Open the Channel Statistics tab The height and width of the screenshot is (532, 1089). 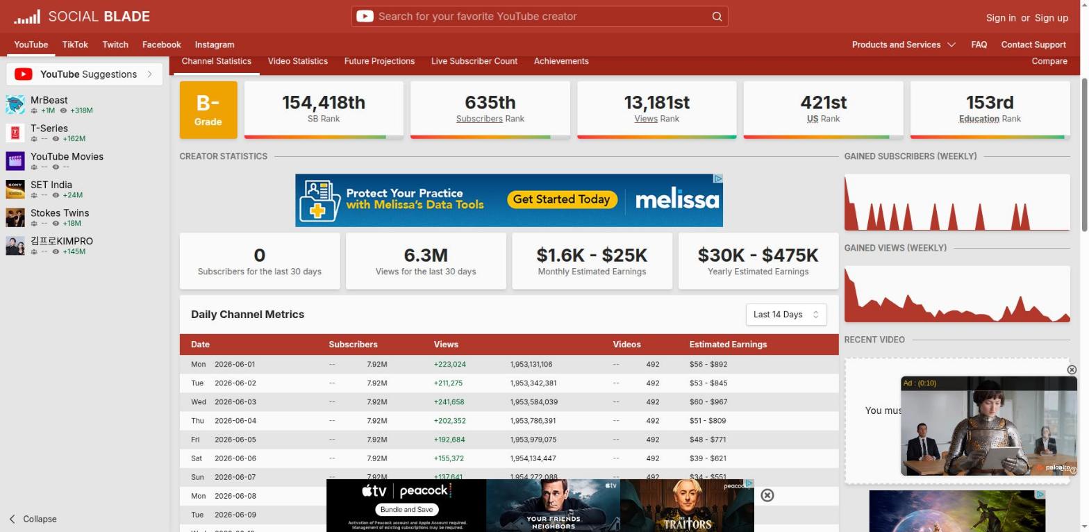(217, 61)
